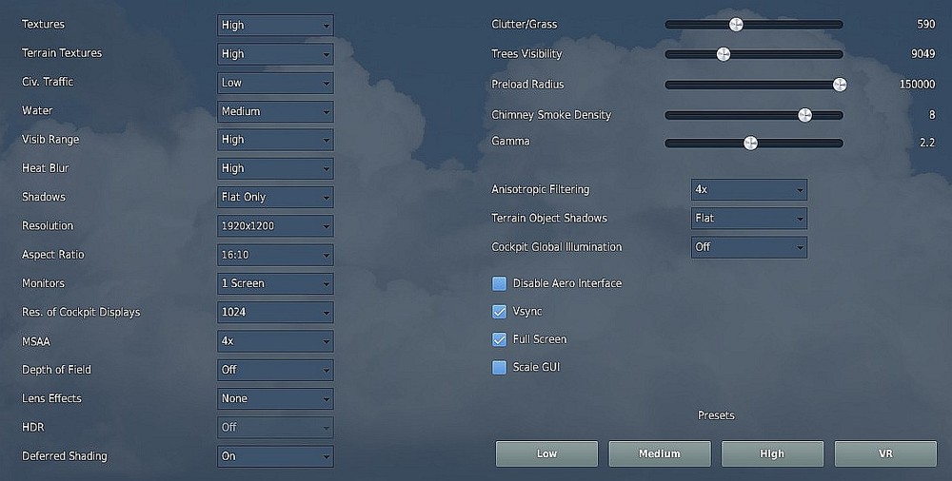The width and height of the screenshot is (952, 481).
Task: Expand the Water quality dropdown
Action: coord(275,111)
